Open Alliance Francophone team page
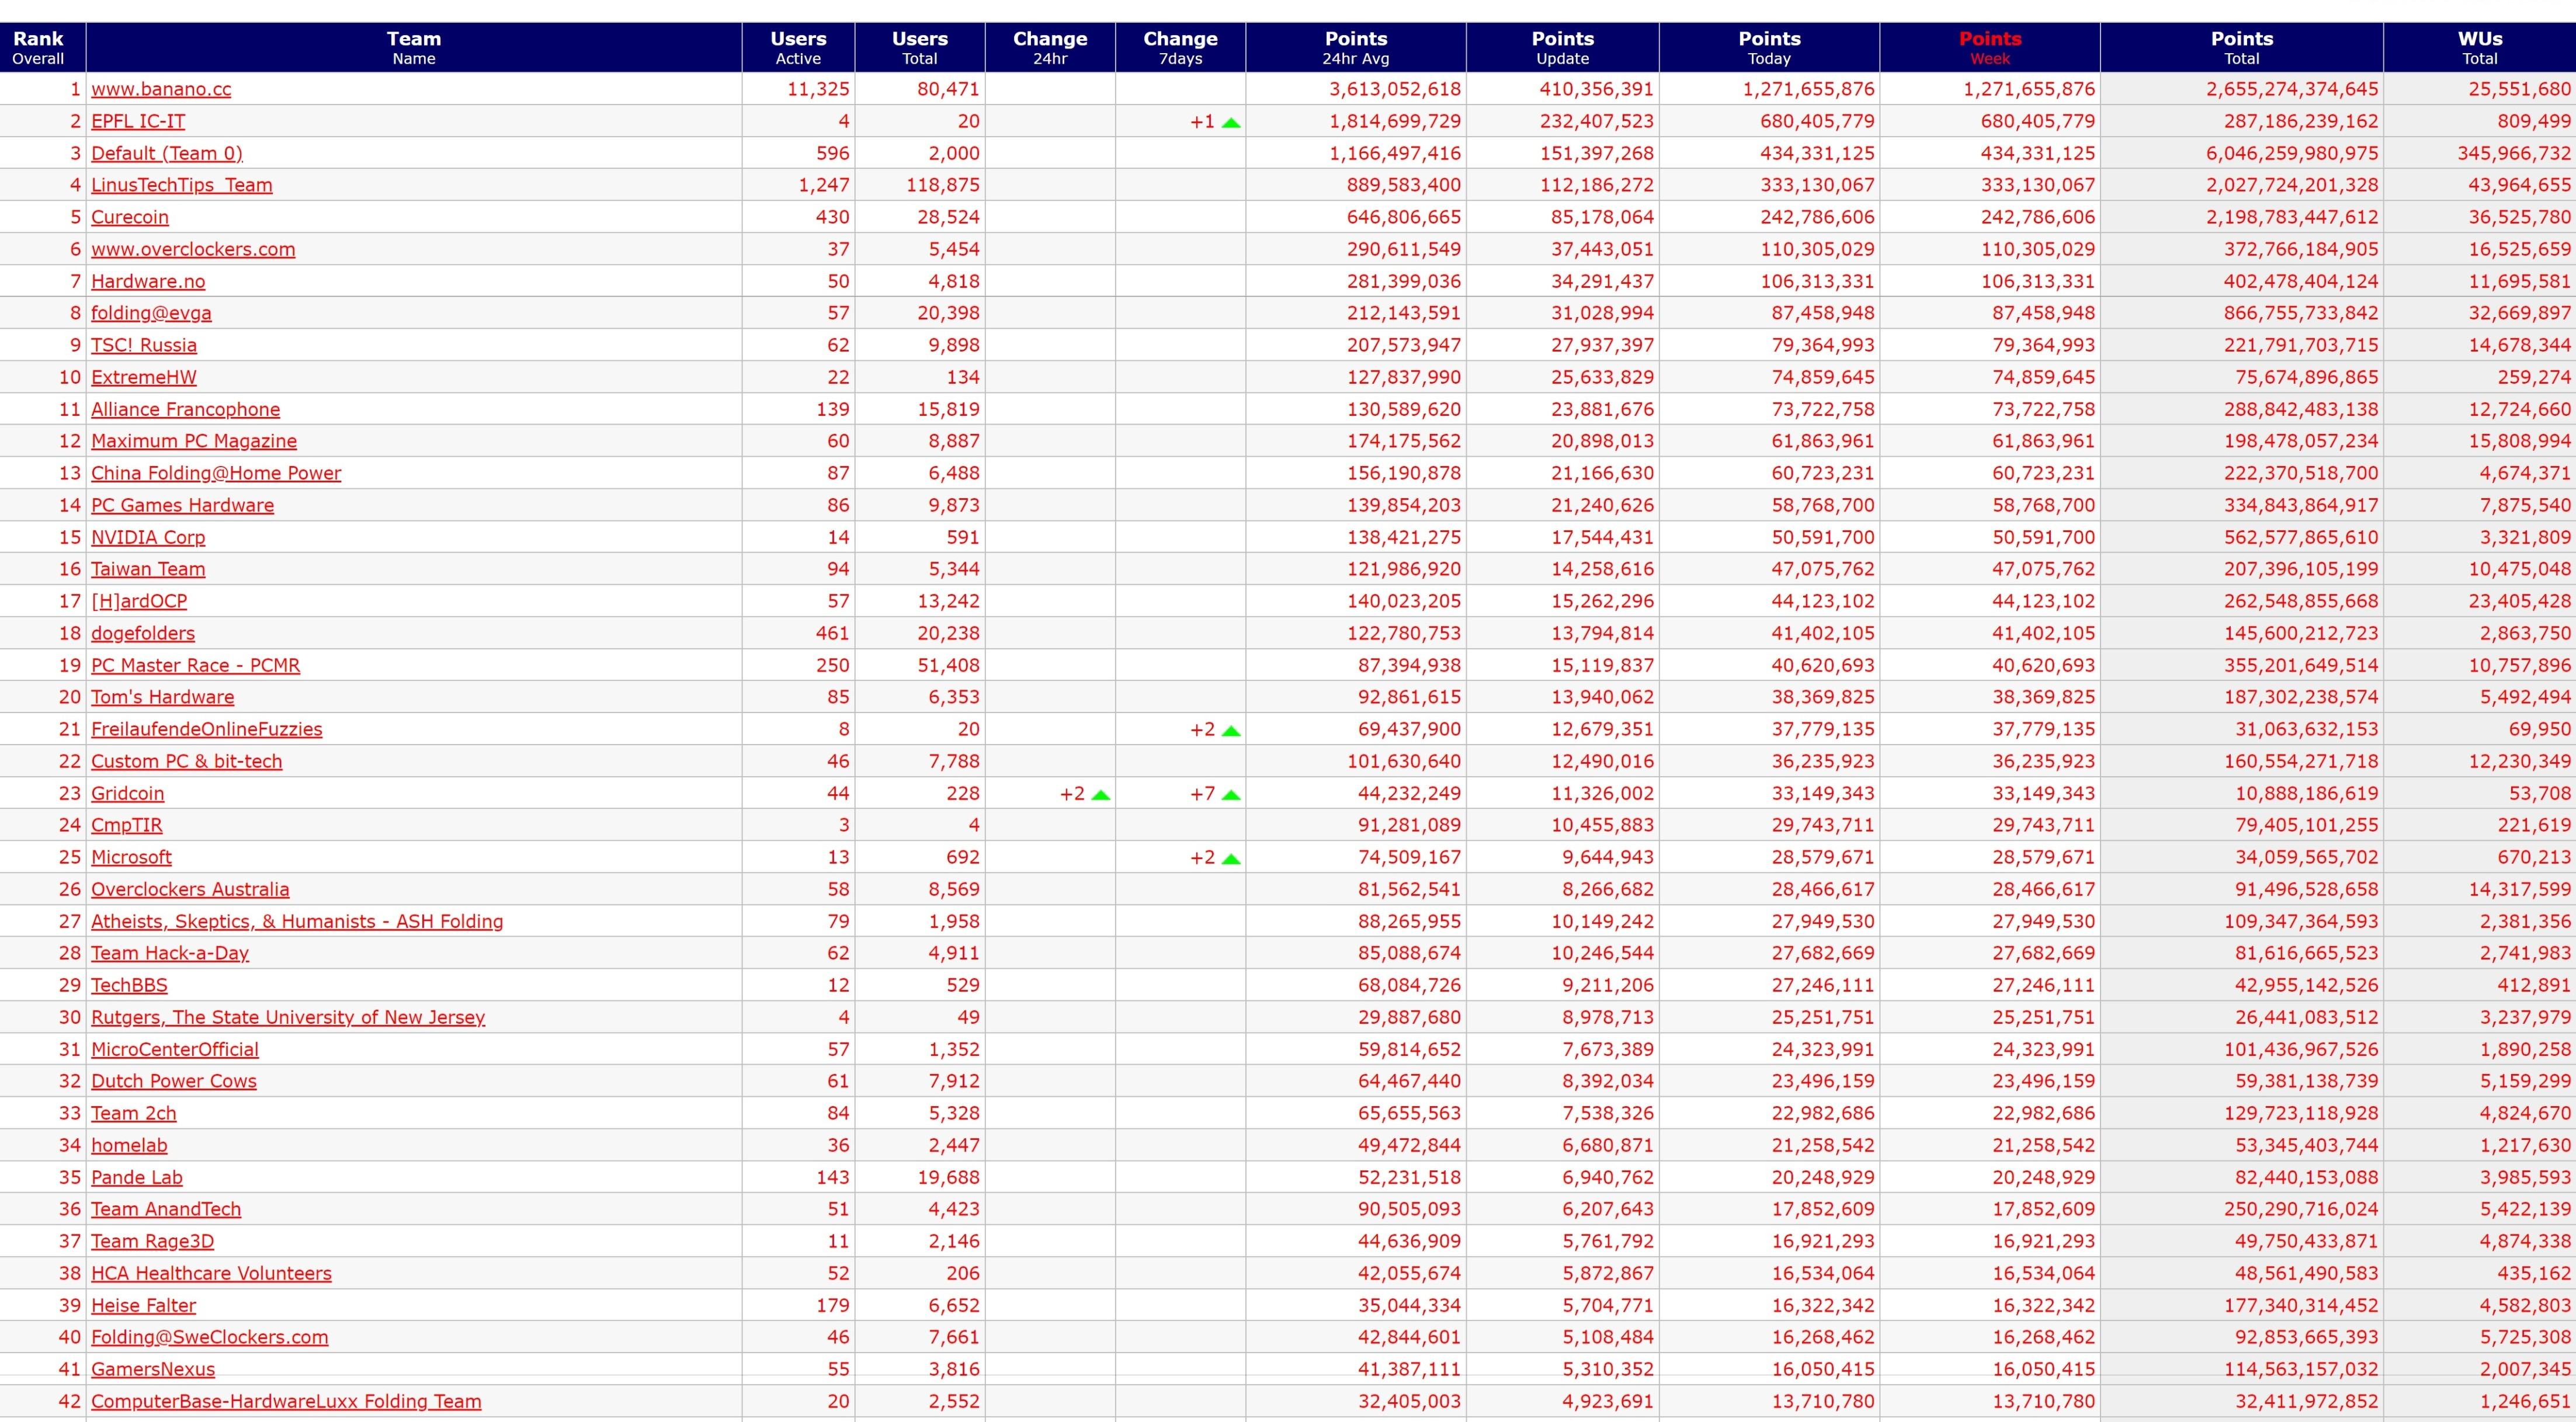The image size is (2576, 1422). point(185,409)
